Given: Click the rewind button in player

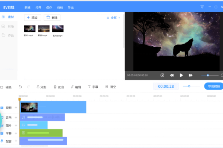Looking at the screenshot, I should (172, 75).
